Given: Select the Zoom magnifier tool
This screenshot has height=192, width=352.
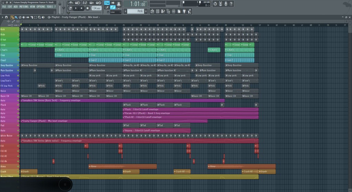Looking at the screenshot, I should tap(39, 17).
